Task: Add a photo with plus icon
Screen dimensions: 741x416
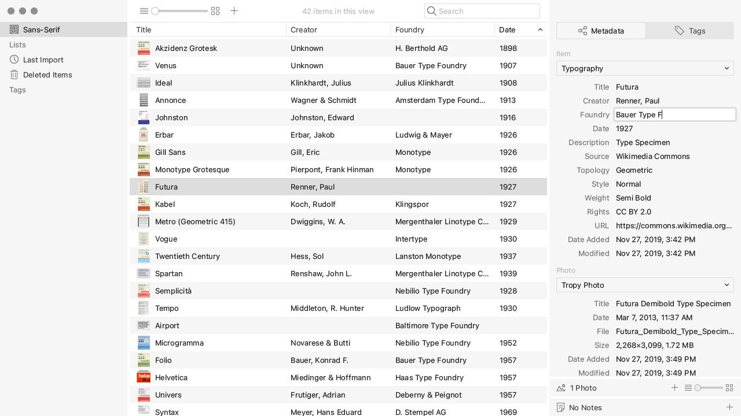Action: [674, 388]
